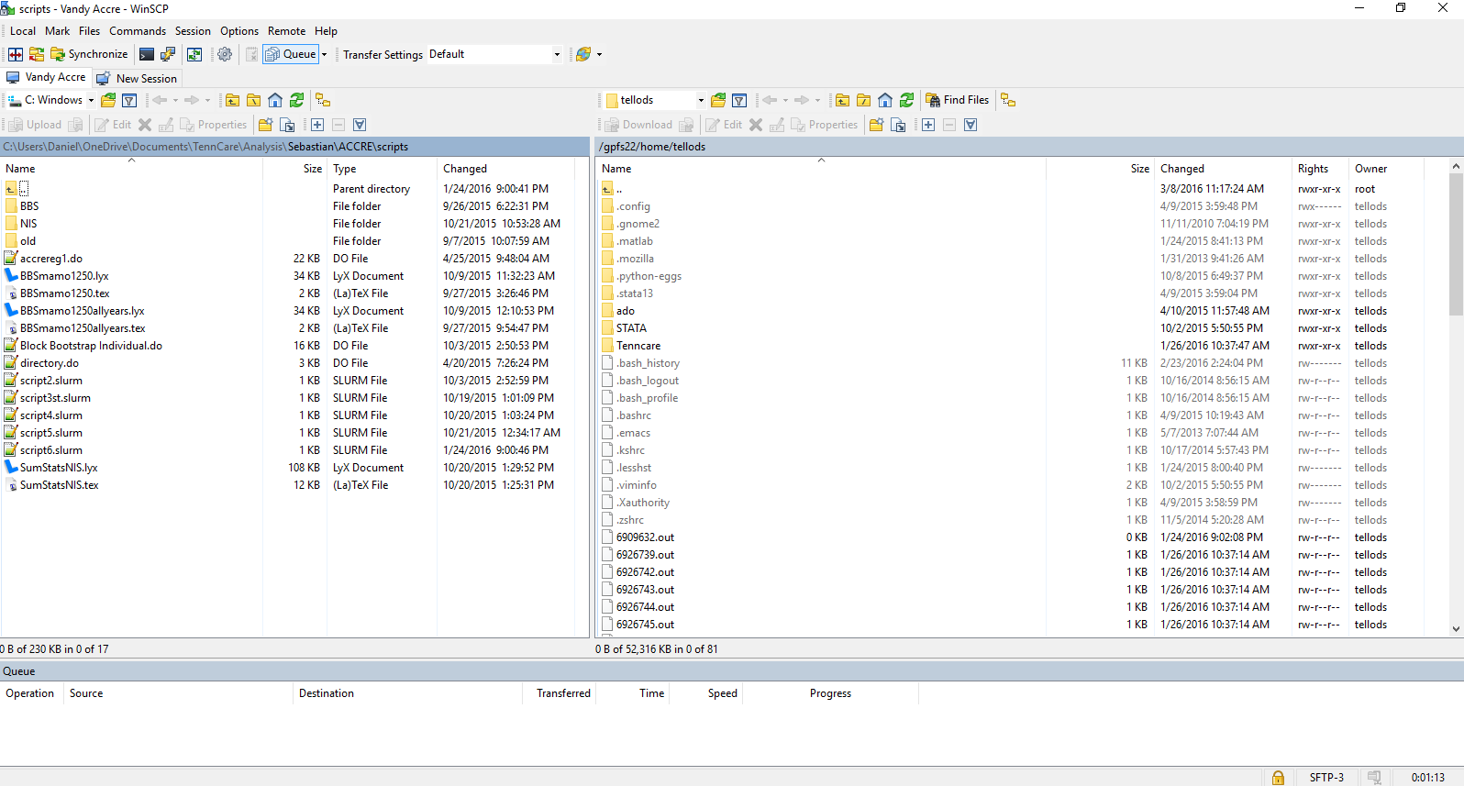
Task: Create new folder in remote panel
Action: pyautogui.click(x=876, y=125)
